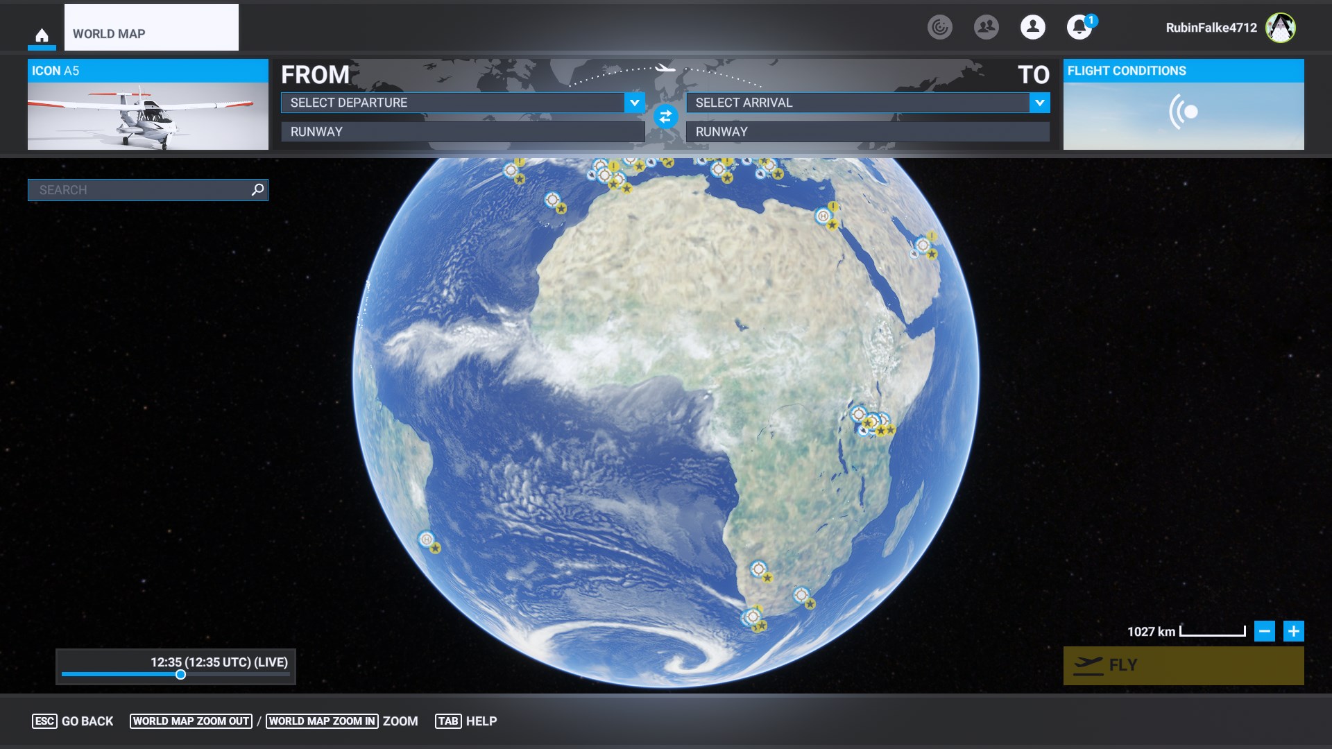Viewport: 1332px width, 749px height.
Task: Click the search magnifier icon
Action: [x=257, y=189]
